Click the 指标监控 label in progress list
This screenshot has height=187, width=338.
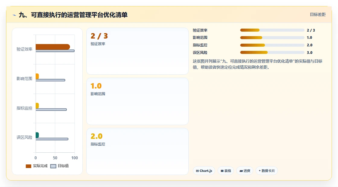pyautogui.click(x=200, y=45)
